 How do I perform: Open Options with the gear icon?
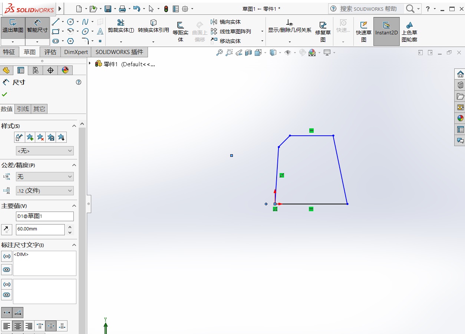[x=185, y=9]
